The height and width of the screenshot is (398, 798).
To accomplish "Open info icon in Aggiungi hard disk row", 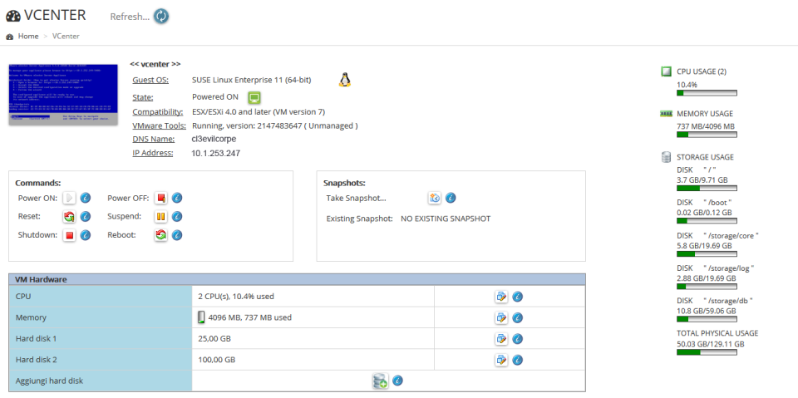I will click(398, 381).
